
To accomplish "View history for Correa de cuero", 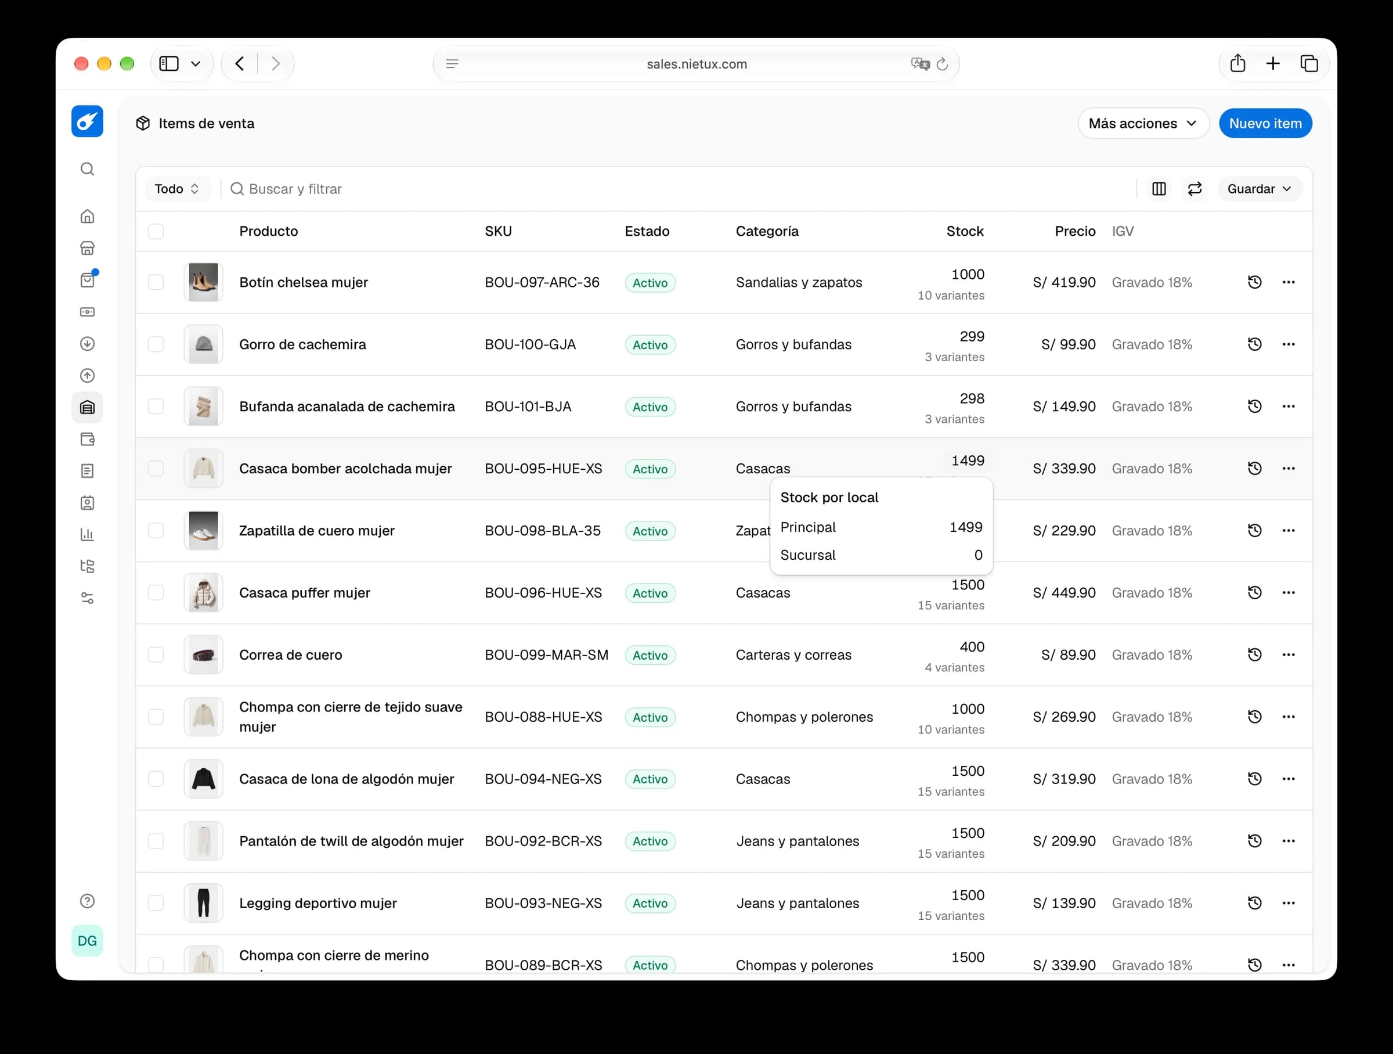I will coord(1254,654).
